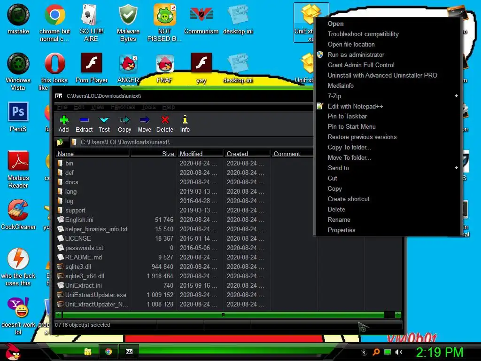Viewport: 481px width, 361px height.
Task: Click the Comment column header
Action: (x=292, y=154)
